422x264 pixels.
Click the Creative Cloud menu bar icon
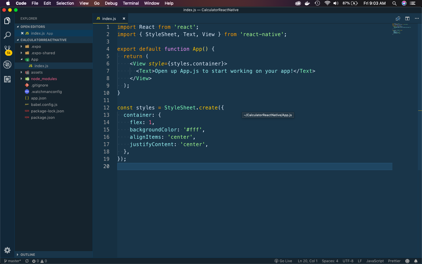coord(298,3)
